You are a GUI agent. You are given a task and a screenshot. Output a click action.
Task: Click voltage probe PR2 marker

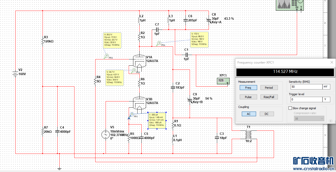pyautogui.click(x=134, y=70)
